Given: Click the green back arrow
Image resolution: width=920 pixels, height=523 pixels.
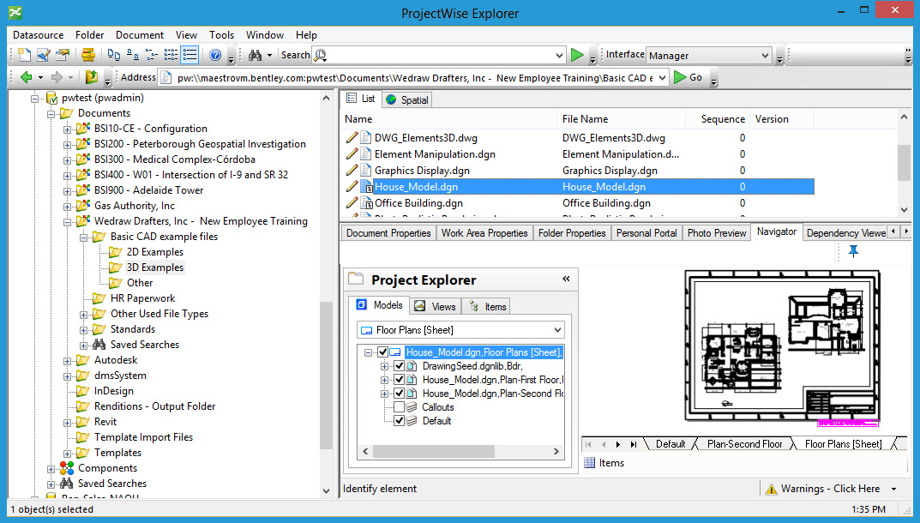Looking at the screenshot, I should coord(26,77).
